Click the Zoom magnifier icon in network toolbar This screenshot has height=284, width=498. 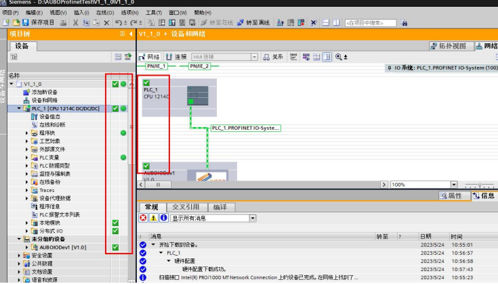pyautogui.click(x=339, y=57)
